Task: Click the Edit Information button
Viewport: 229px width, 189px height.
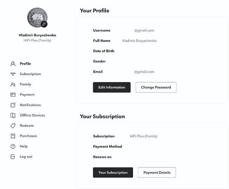Action: click(112, 87)
